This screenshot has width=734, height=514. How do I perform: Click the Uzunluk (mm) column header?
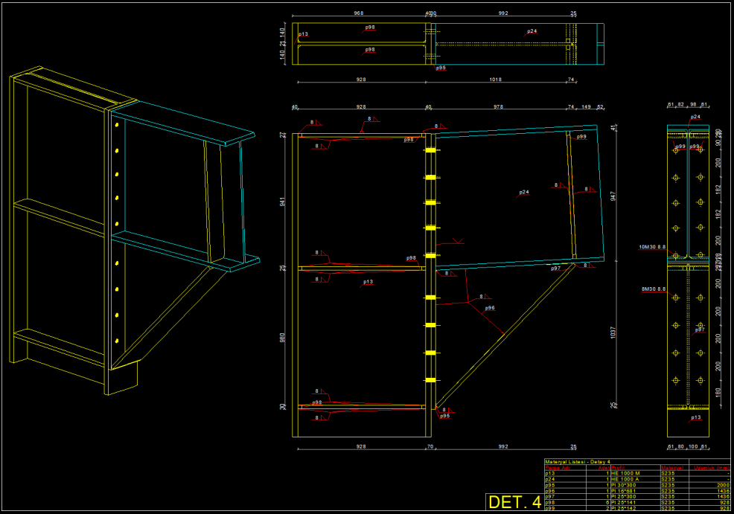[x=712, y=468]
